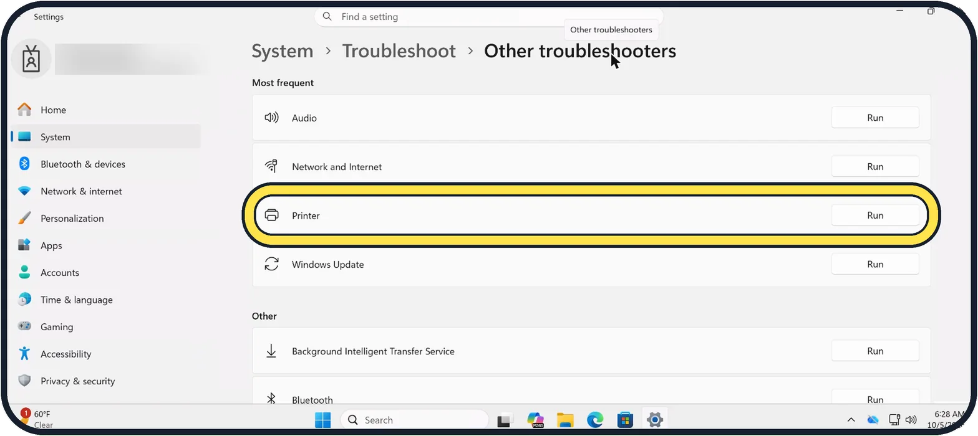
Task: Launch Microsoft Edge from the taskbar
Action: (595, 420)
